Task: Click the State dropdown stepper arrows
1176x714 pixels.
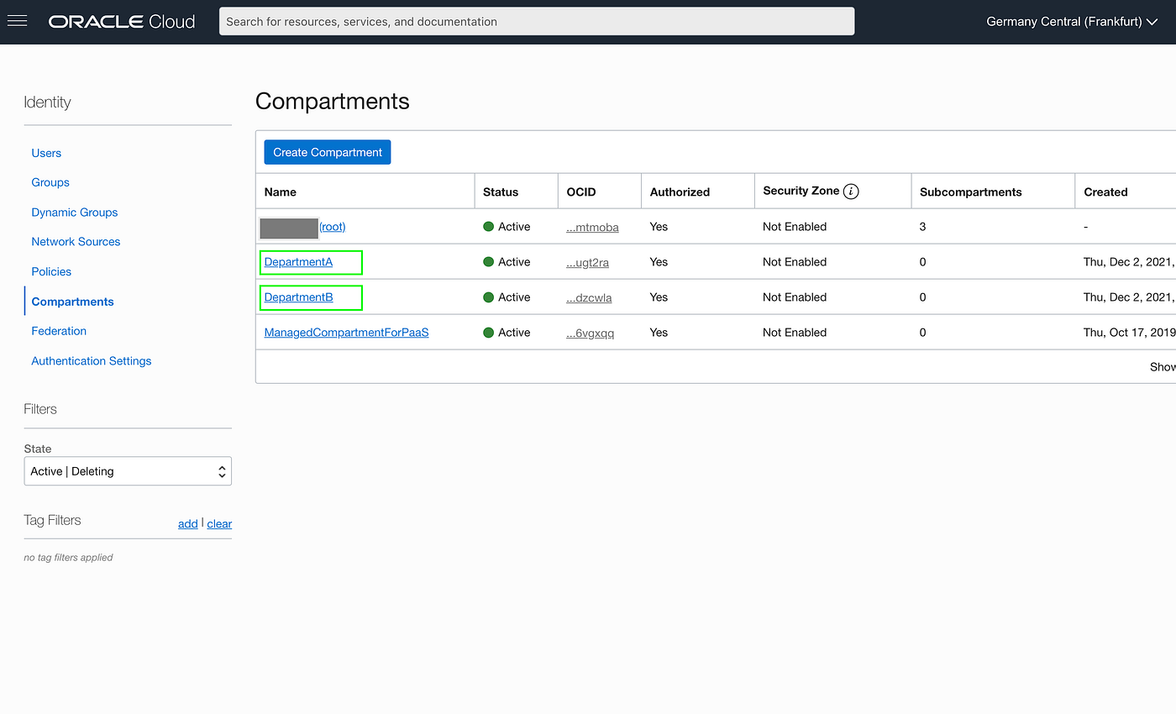Action: pos(221,471)
